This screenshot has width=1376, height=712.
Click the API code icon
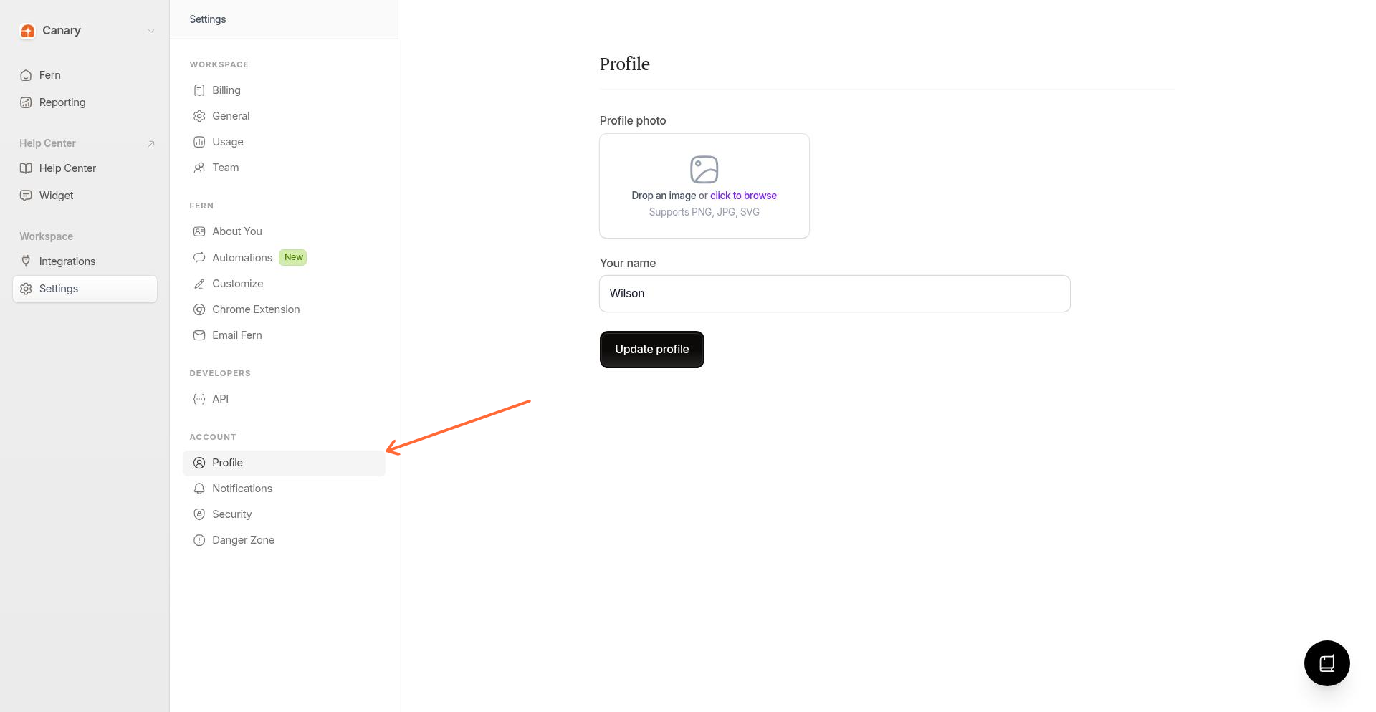[199, 398]
